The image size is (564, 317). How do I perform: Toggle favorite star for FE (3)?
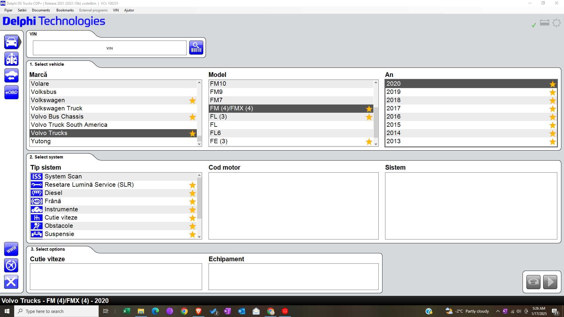[x=369, y=141]
